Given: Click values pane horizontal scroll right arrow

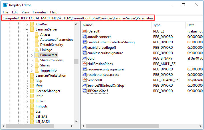Looking at the screenshot, I should point(200,126).
